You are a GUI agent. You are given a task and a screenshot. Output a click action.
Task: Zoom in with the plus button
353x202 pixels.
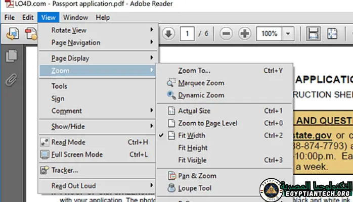click(245, 34)
